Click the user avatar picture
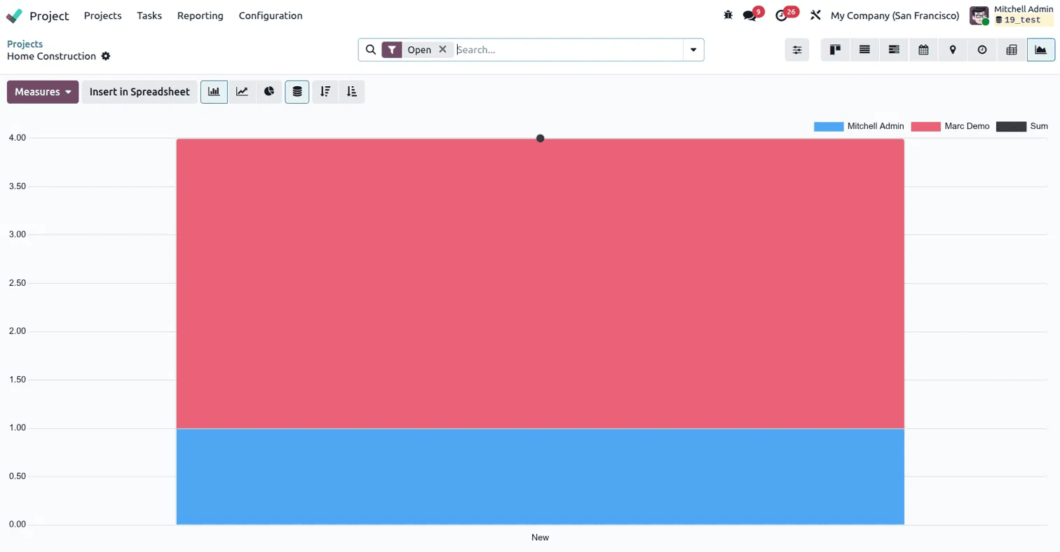Viewport: 1060px width, 552px height. [979, 15]
